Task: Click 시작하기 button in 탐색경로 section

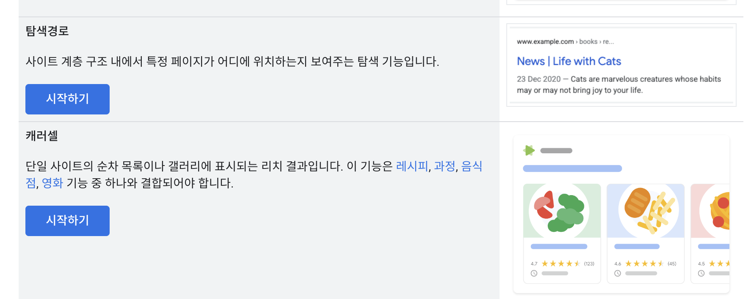Action: tap(67, 99)
